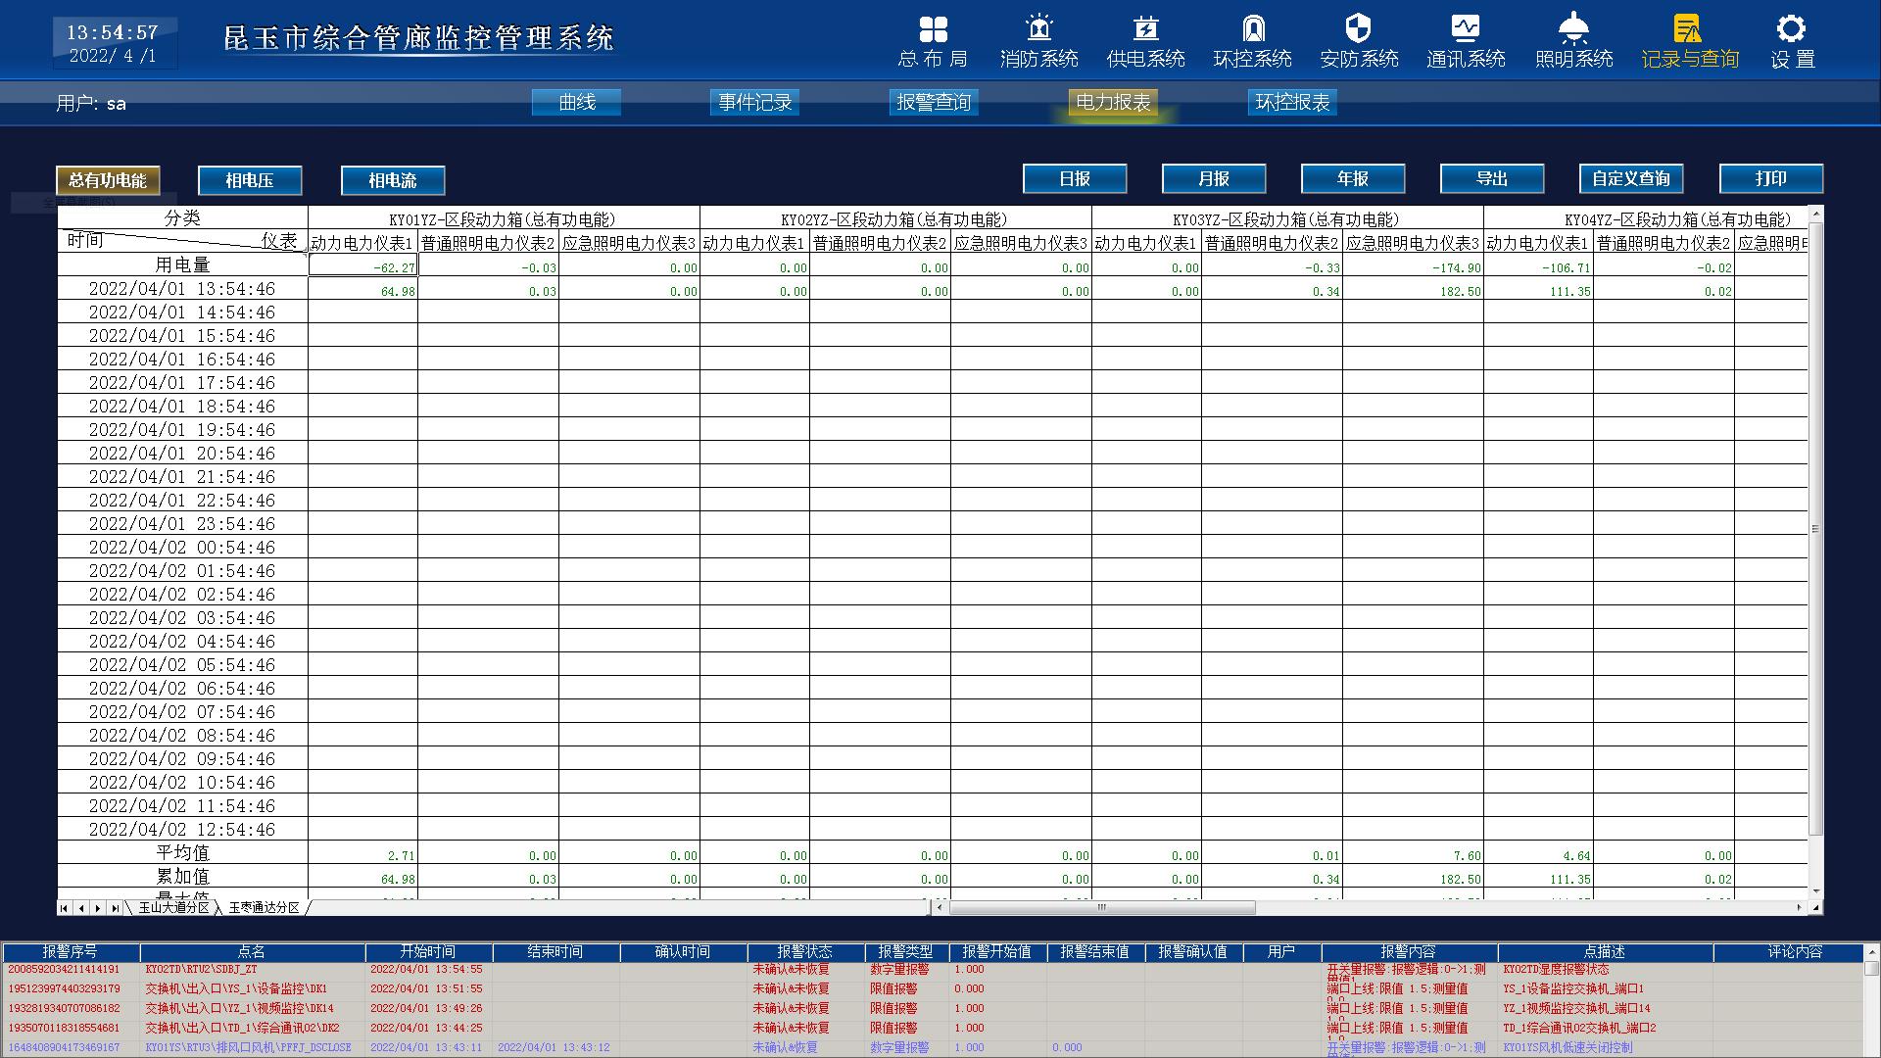The image size is (1881, 1058).
Task: Switch to the 玉山大道分区 sheet tab
Action: pos(173,908)
